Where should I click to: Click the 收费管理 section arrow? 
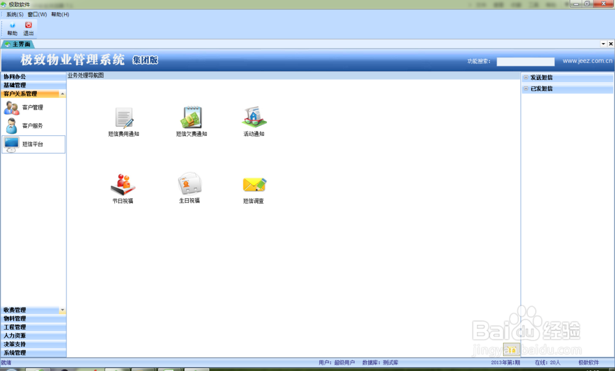[62, 310]
